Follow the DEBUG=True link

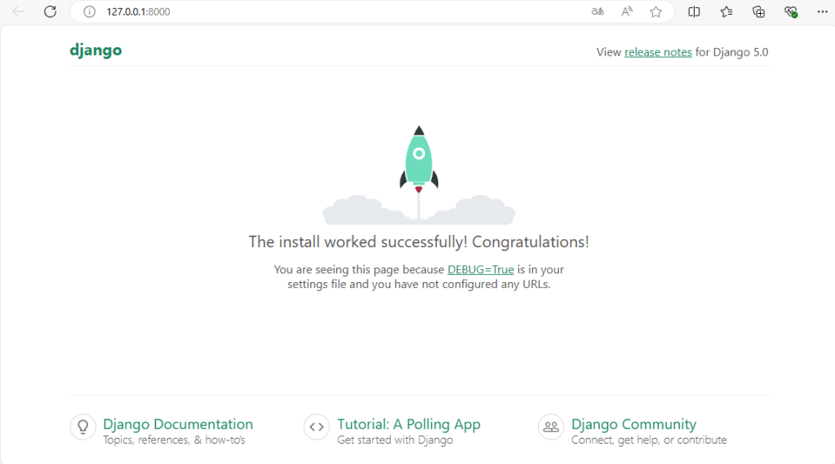(x=480, y=269)
